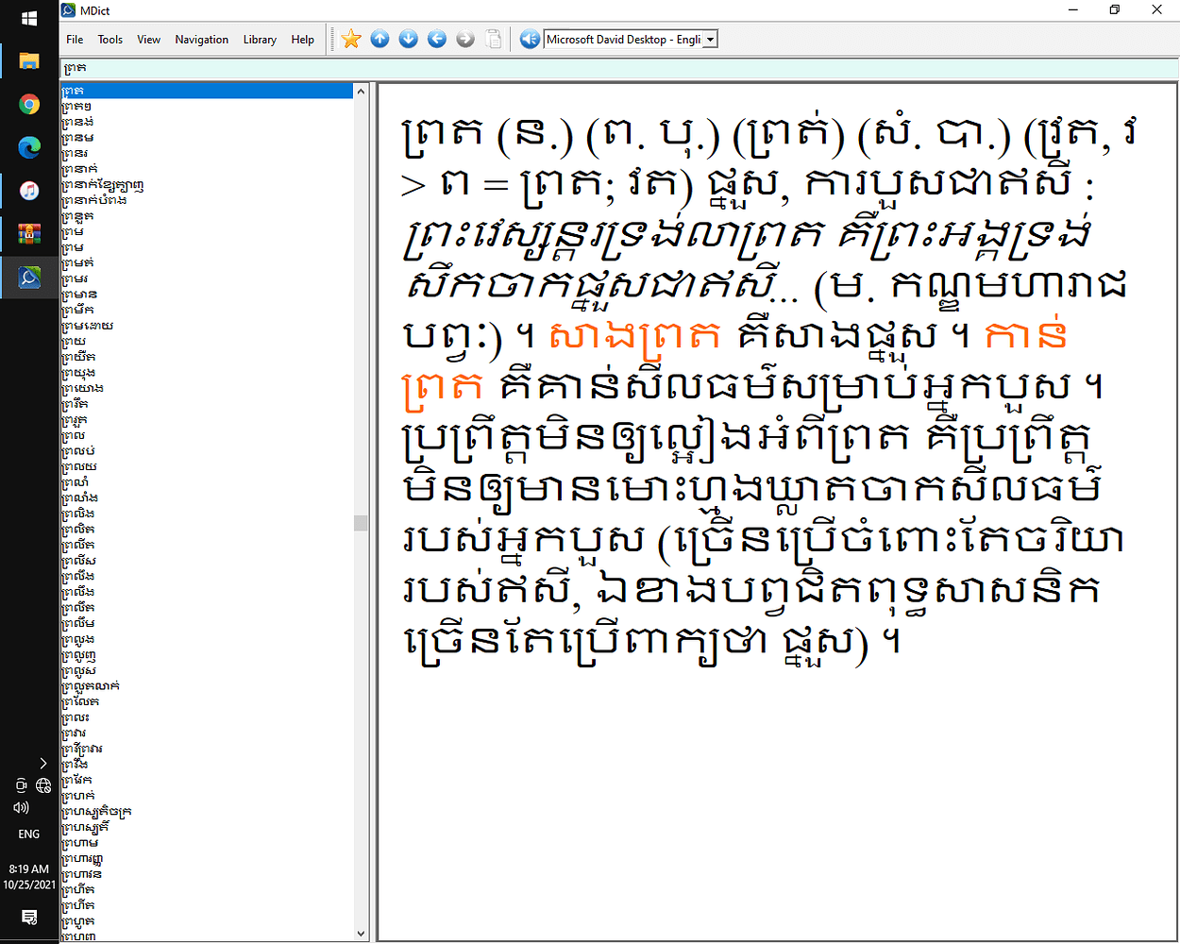Image resolution: width=1180 pixels, height=944 pixels.
Task: Go to the next dictionary entry
Action: [408, 39]
